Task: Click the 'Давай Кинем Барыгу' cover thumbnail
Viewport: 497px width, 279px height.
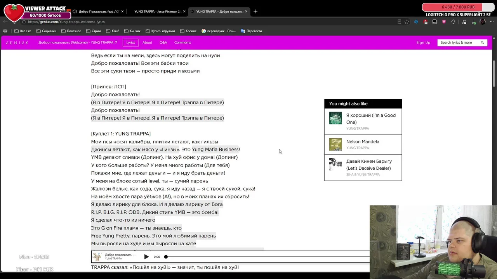Action: point(335,164)
